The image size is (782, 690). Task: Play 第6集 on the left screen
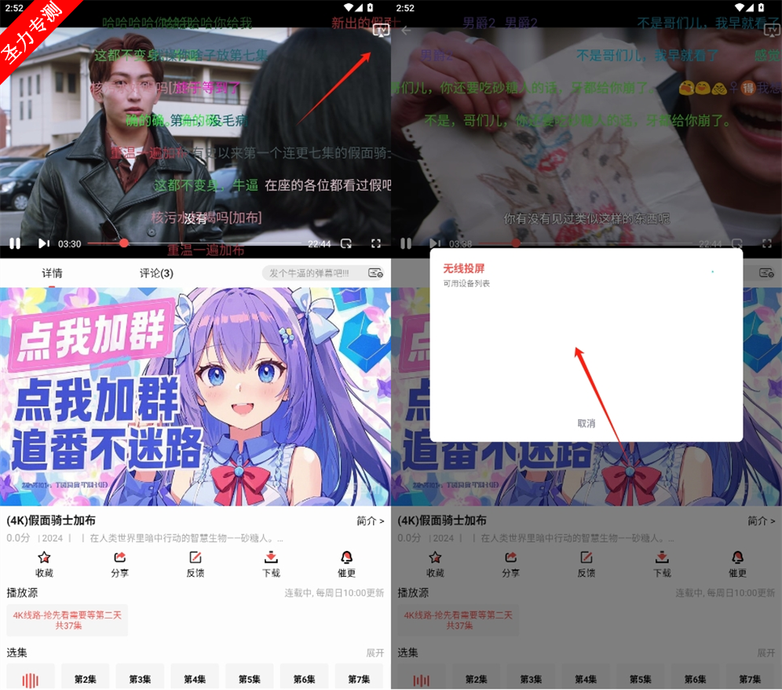pyautogui.click(x=304, y=677)
